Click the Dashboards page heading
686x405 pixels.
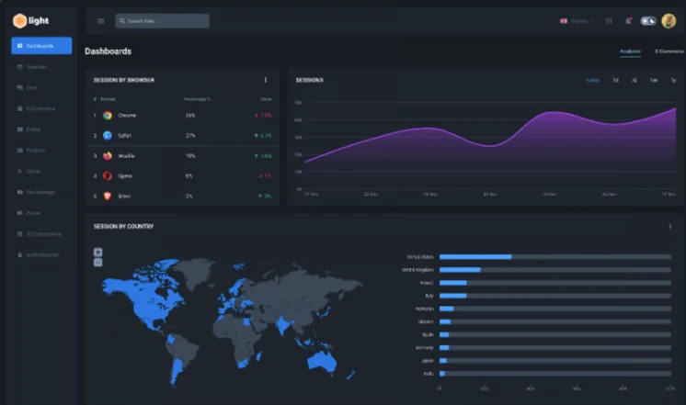pyautogui.click(x=109, y=51)
